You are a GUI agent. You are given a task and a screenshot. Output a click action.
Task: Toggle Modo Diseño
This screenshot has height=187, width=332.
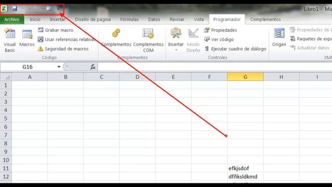click(193, 41)
